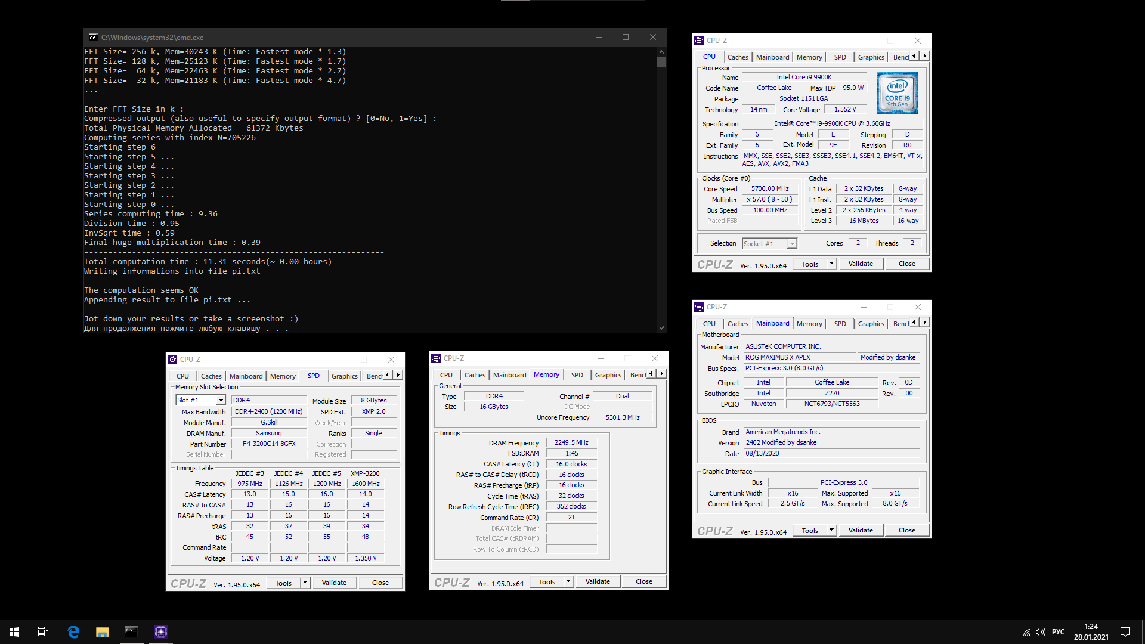
Task: Click Tools button in the SPD window
Action: 283,583
